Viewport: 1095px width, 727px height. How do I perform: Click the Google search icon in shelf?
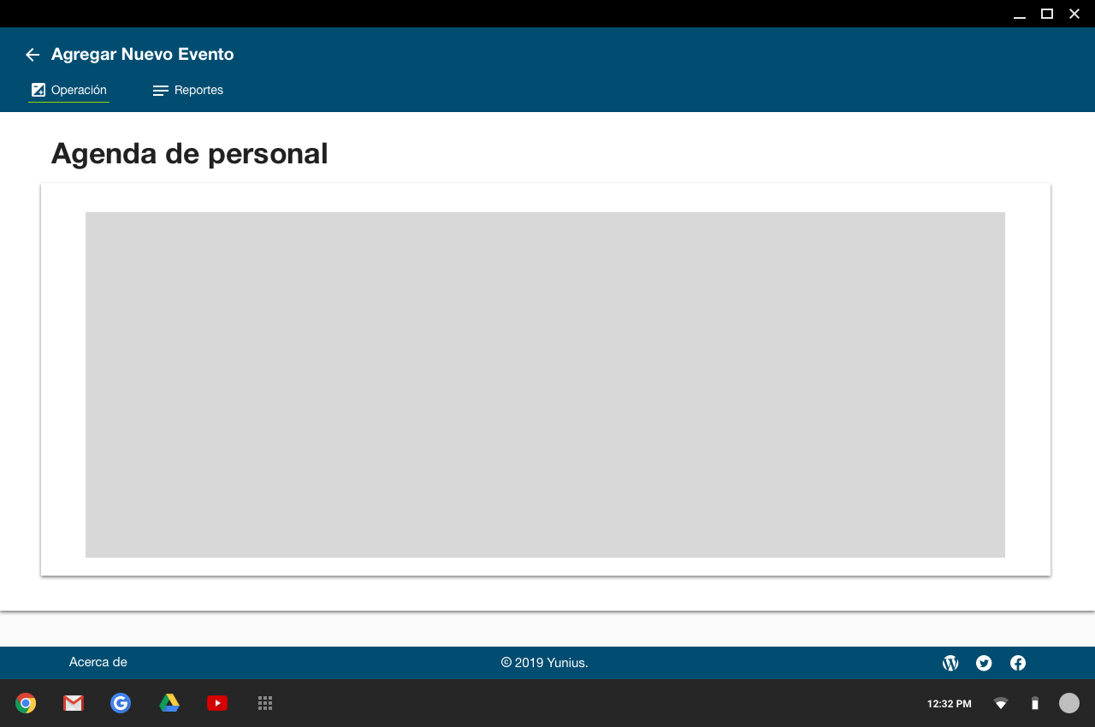tap(121, 703)
